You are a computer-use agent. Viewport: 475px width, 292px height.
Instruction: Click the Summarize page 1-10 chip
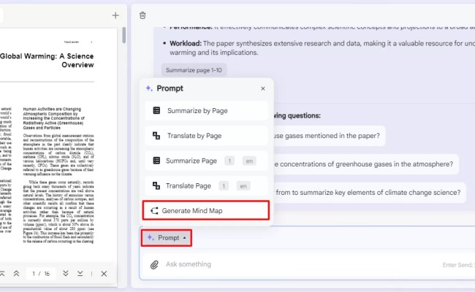(x=194, y=70)
